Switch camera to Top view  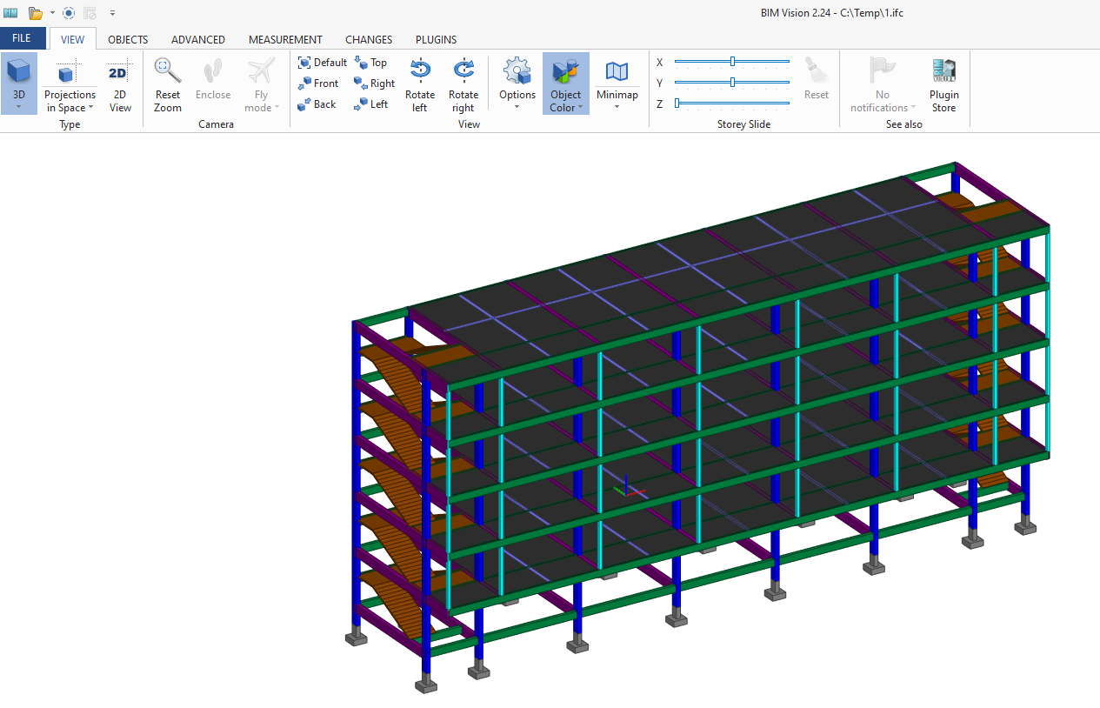tap(371, 62)
